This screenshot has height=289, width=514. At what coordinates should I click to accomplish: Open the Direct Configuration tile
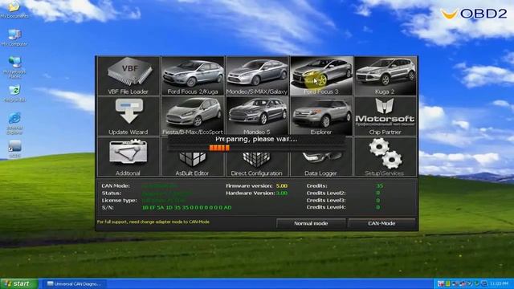[x=257, y=164]
